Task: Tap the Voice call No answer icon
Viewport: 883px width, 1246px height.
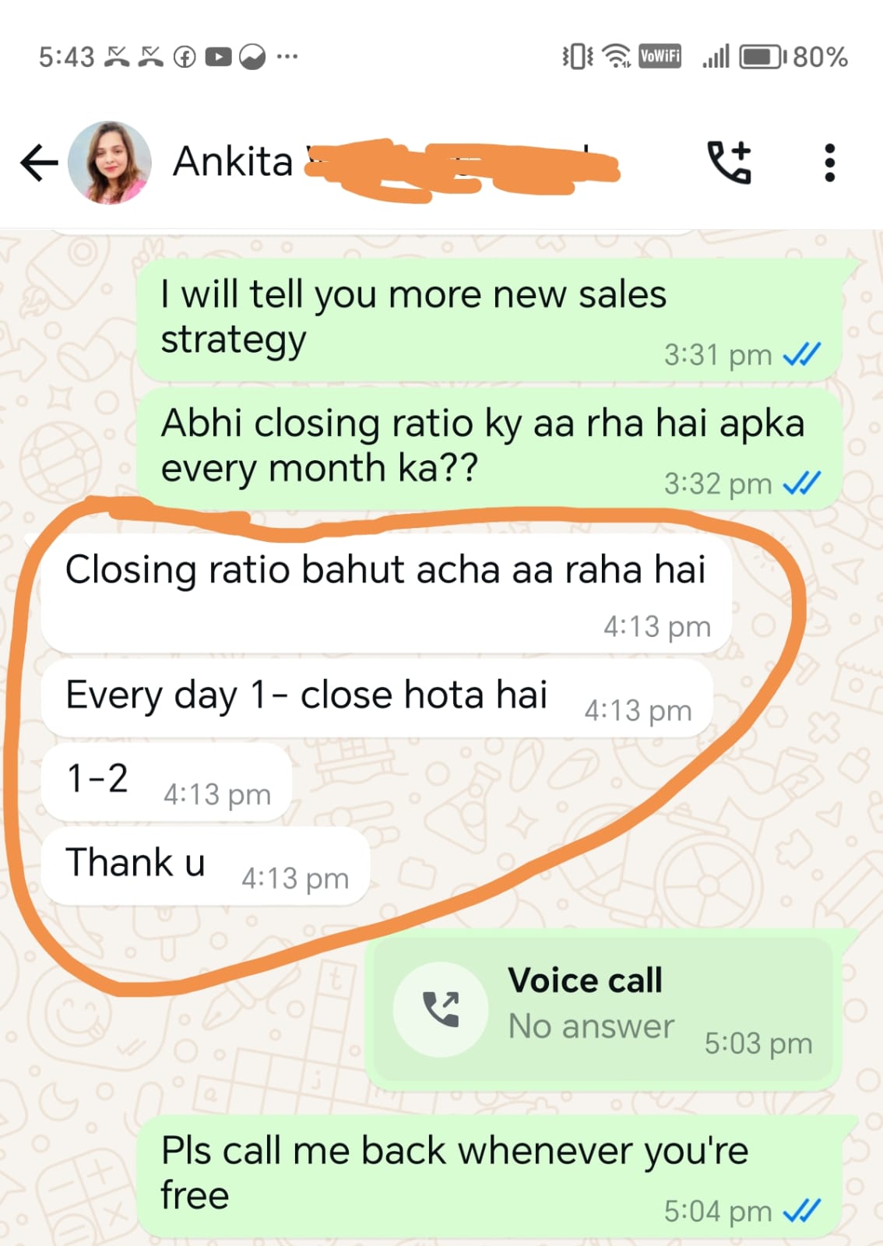Action: [x=441, y=1009]
